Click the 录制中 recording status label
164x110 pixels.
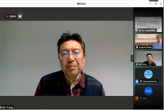13,16
